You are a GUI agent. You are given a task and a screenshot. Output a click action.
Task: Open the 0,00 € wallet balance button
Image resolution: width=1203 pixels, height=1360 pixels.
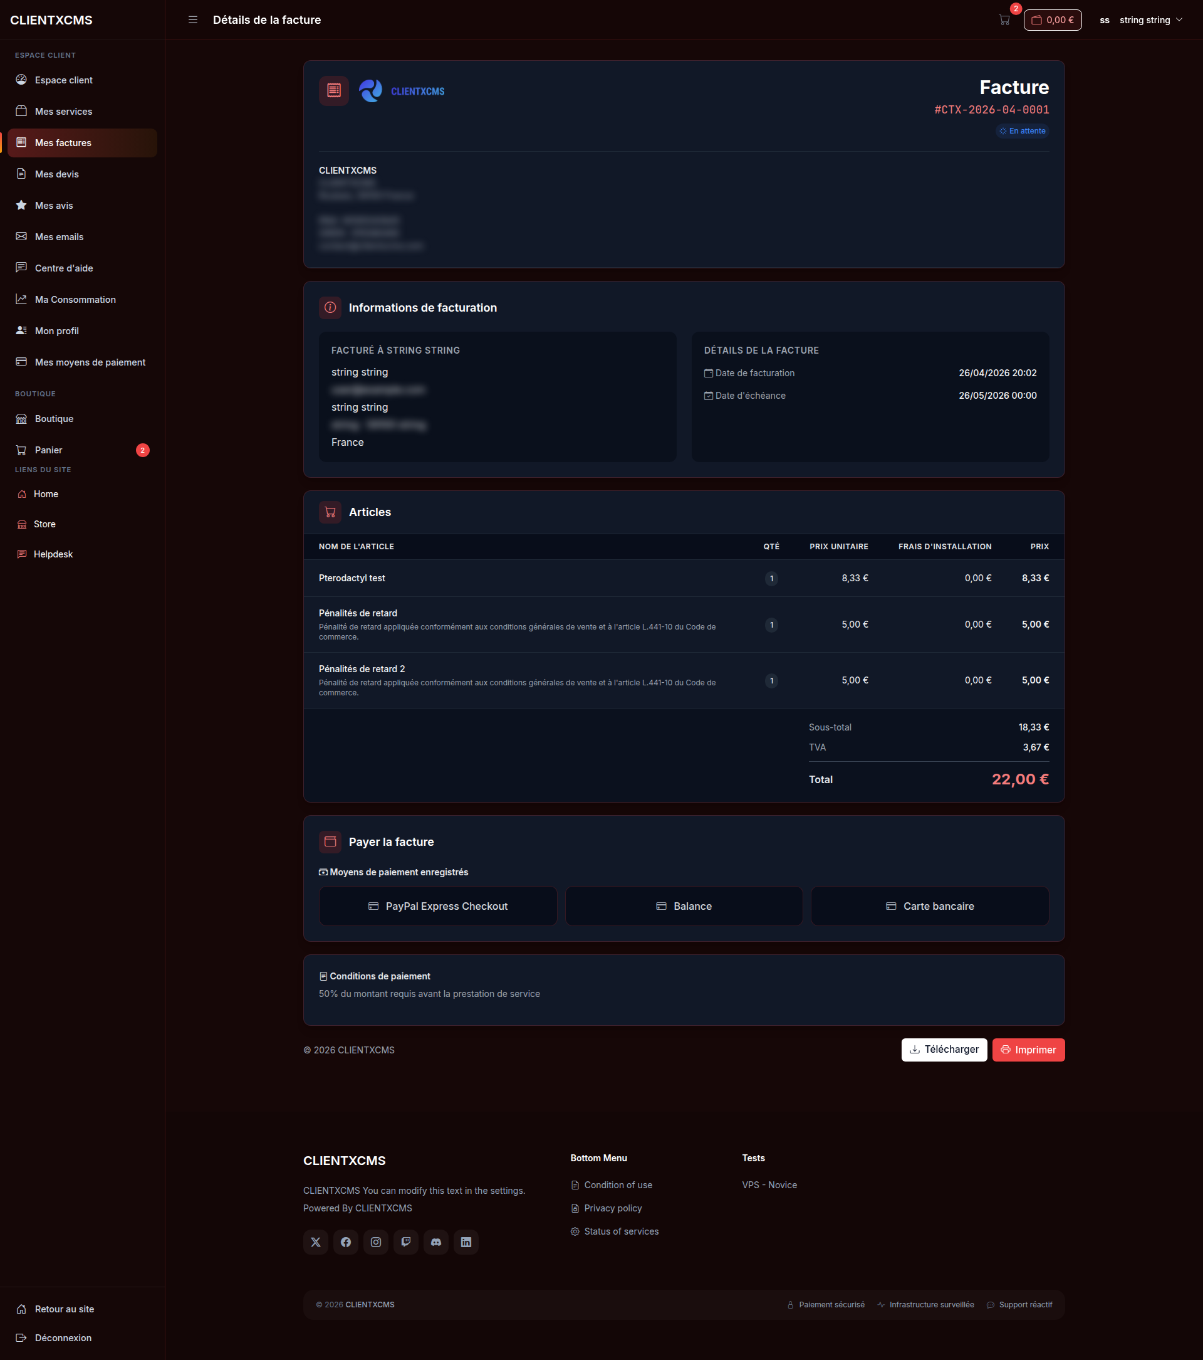click(1052, 20)
